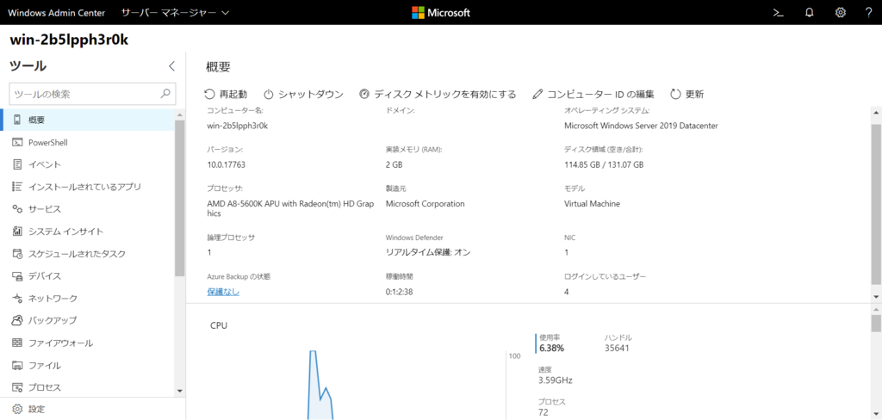The image size is (882, 420).
Task: Click overview details scrollbar down arrow
Action: [876, 296]
